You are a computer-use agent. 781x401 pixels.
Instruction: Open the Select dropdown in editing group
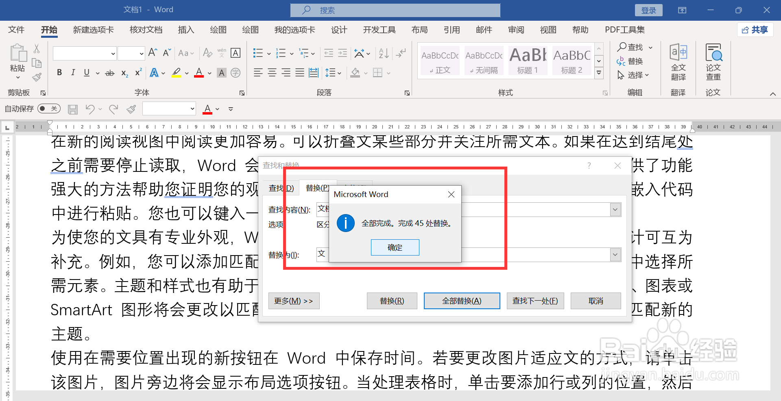[633, 75]
